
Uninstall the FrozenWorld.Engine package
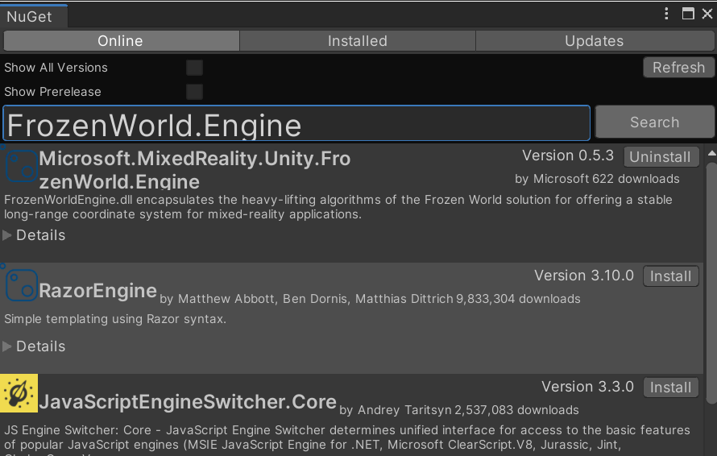661,157
